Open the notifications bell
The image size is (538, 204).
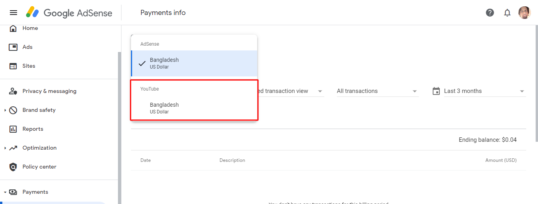point(507,13)
